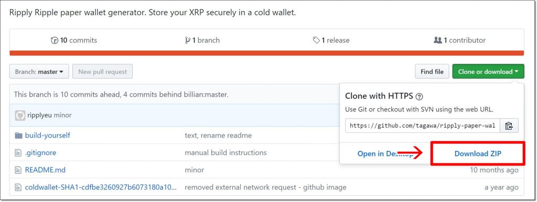Open the Branch: master dropdown
537x202 pixels.
39,72
